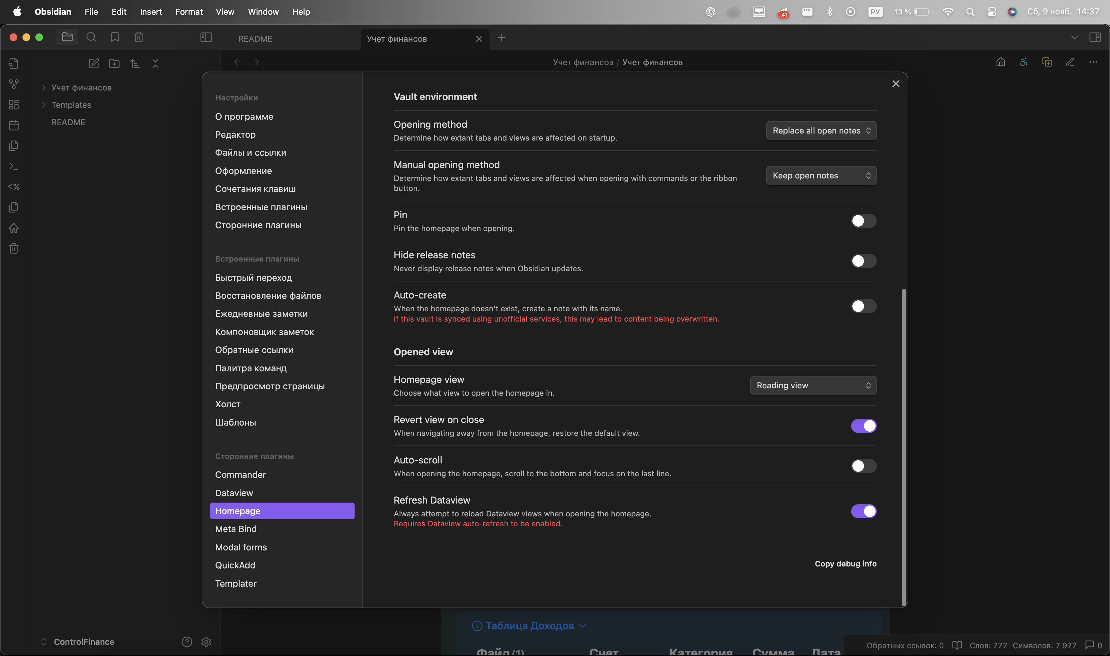
Task: Click the search icon in the tab header
Action: pyautogui.click(x=91, y=38)
